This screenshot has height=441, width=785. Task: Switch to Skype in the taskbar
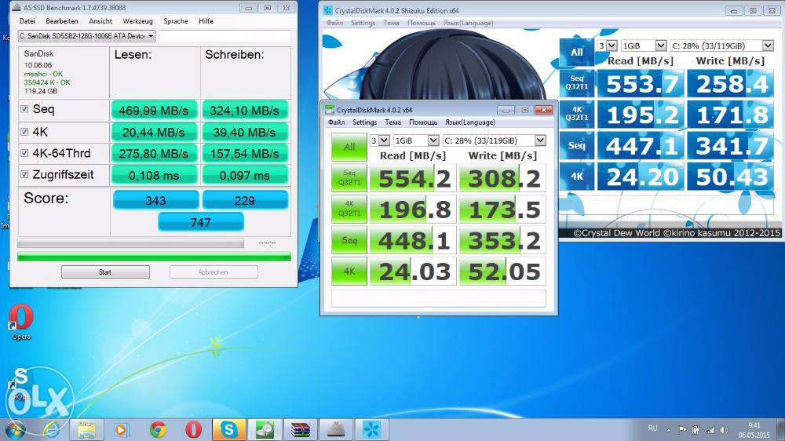(x=228, y=430)
